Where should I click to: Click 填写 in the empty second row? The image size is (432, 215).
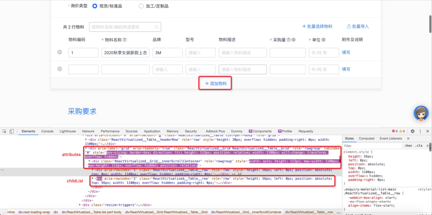coord(346,69)
